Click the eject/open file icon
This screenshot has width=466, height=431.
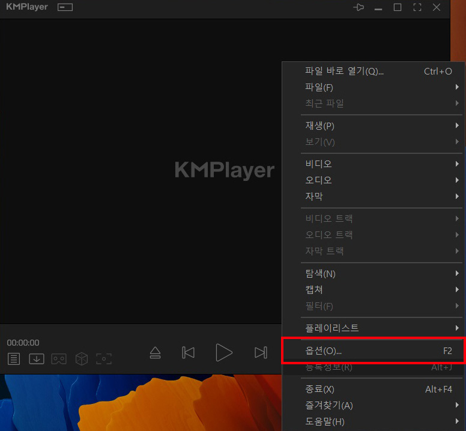click(155, 353)
